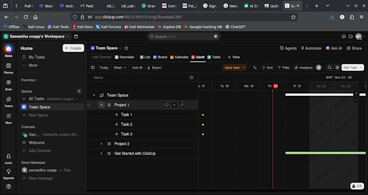Open Save view dropdown arrow
The image size is (368, 195).
click(x=244, y=68)
